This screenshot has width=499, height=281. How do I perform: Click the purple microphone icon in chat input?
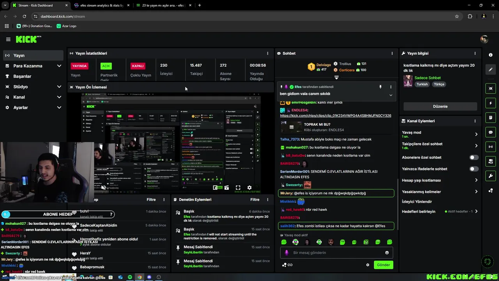[287, 253]
